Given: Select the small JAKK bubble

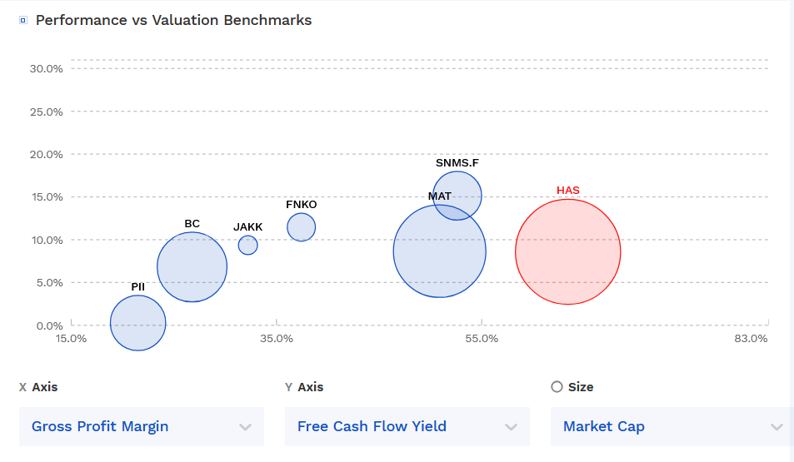Looking at the screenshot, I should click(247, 245).
